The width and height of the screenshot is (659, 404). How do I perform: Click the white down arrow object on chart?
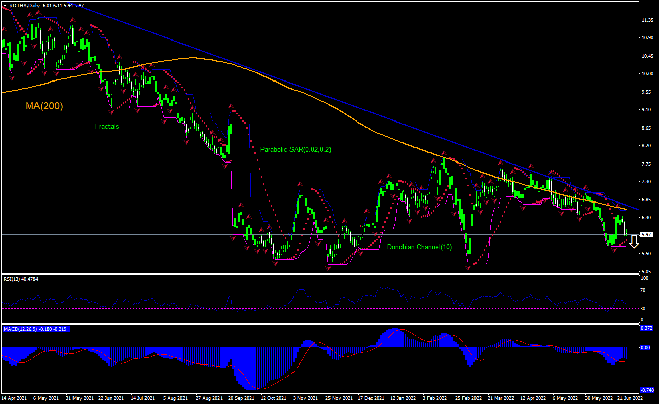point(633,243)
